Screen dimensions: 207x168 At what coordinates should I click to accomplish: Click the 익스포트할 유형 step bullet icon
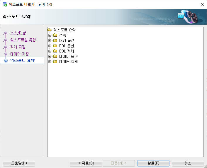point(6,40)
